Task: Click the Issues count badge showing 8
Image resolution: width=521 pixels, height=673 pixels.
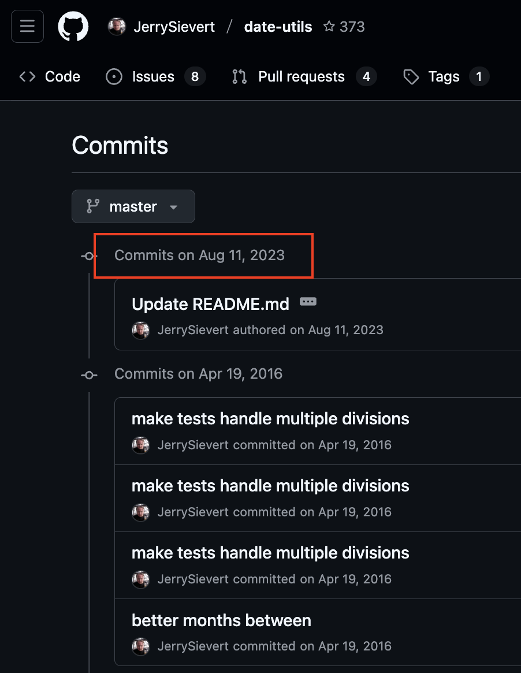Action: point(195,77)
